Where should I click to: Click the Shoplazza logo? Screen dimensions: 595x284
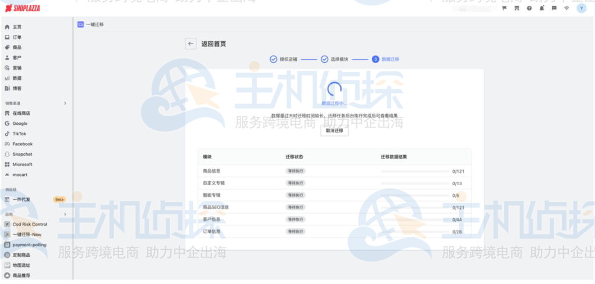[23, 8]
